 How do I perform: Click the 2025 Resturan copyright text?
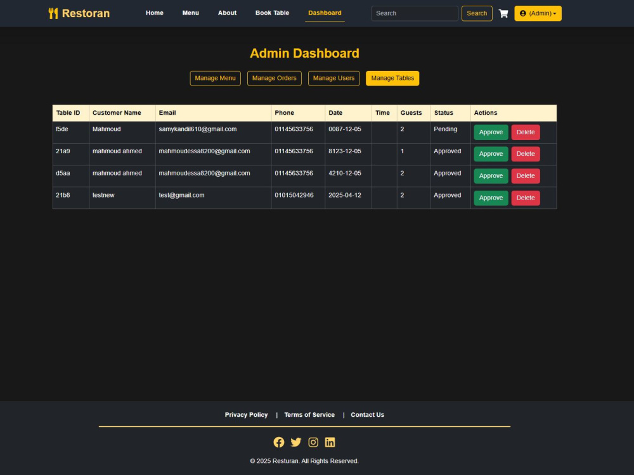tap(304, 461)
